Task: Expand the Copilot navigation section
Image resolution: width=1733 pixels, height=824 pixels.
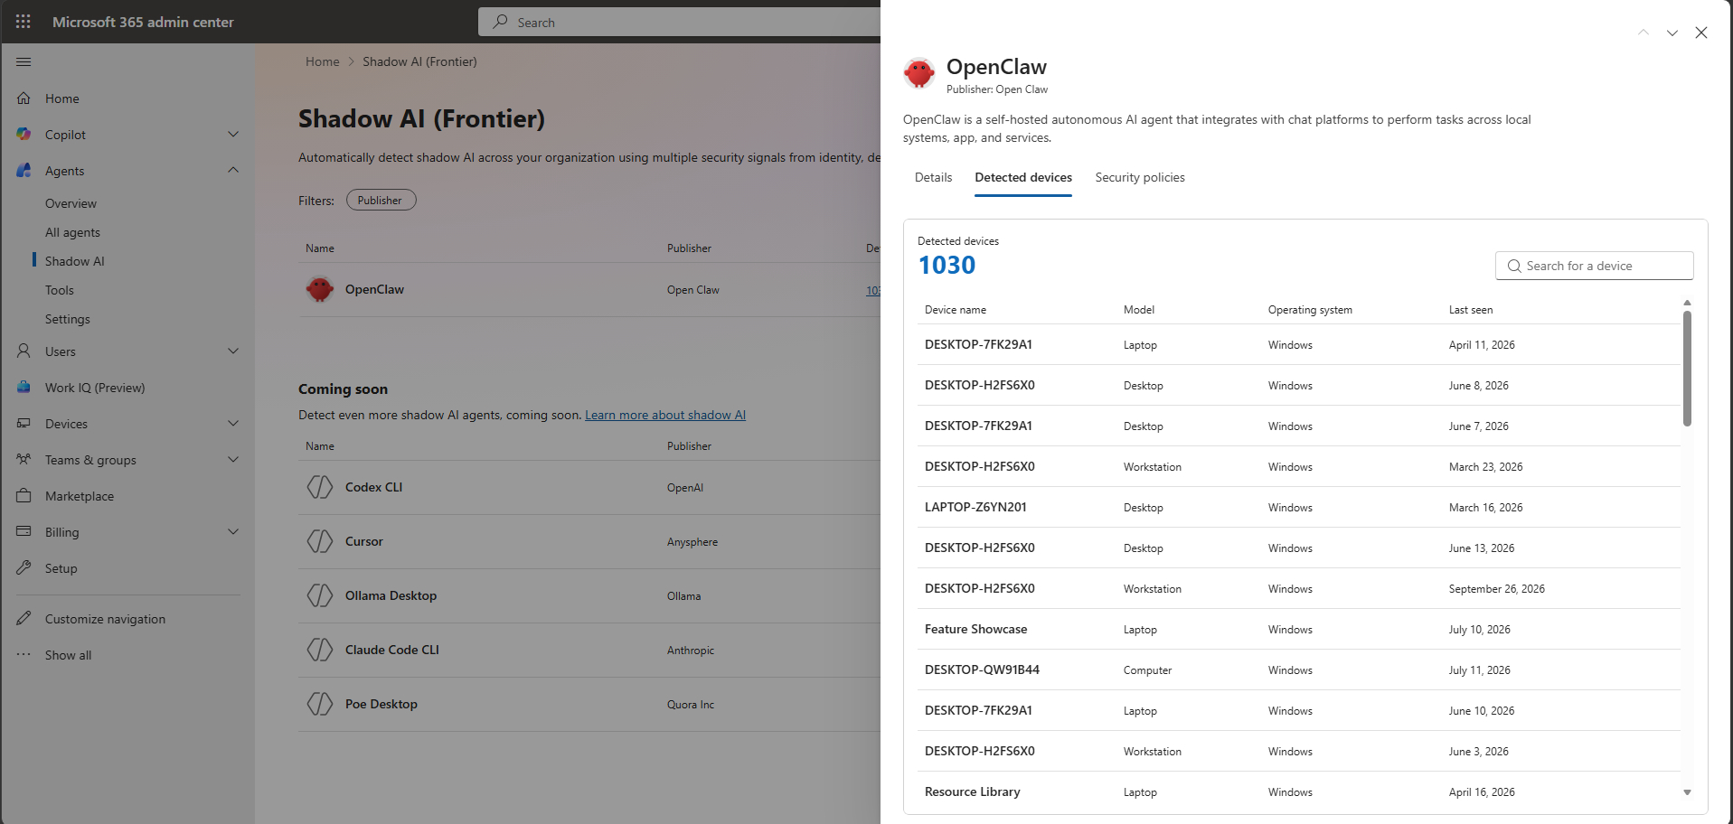Action: [x=233, y=134]
